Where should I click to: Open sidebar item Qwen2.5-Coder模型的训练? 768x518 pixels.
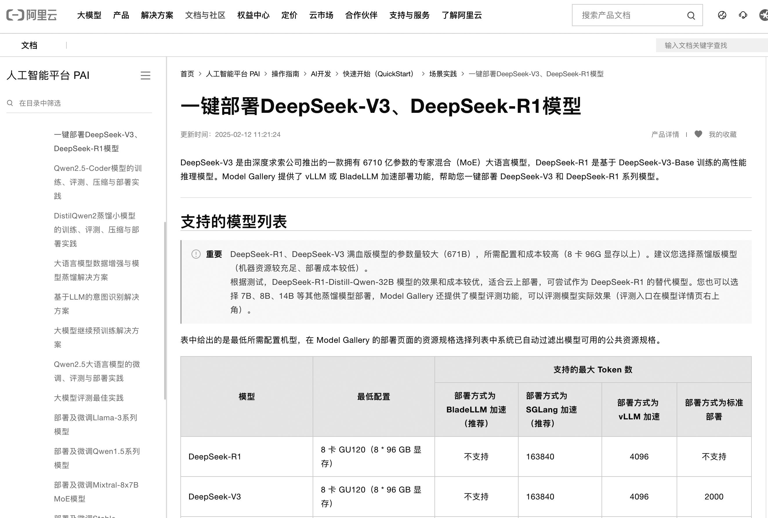(98, 182)
